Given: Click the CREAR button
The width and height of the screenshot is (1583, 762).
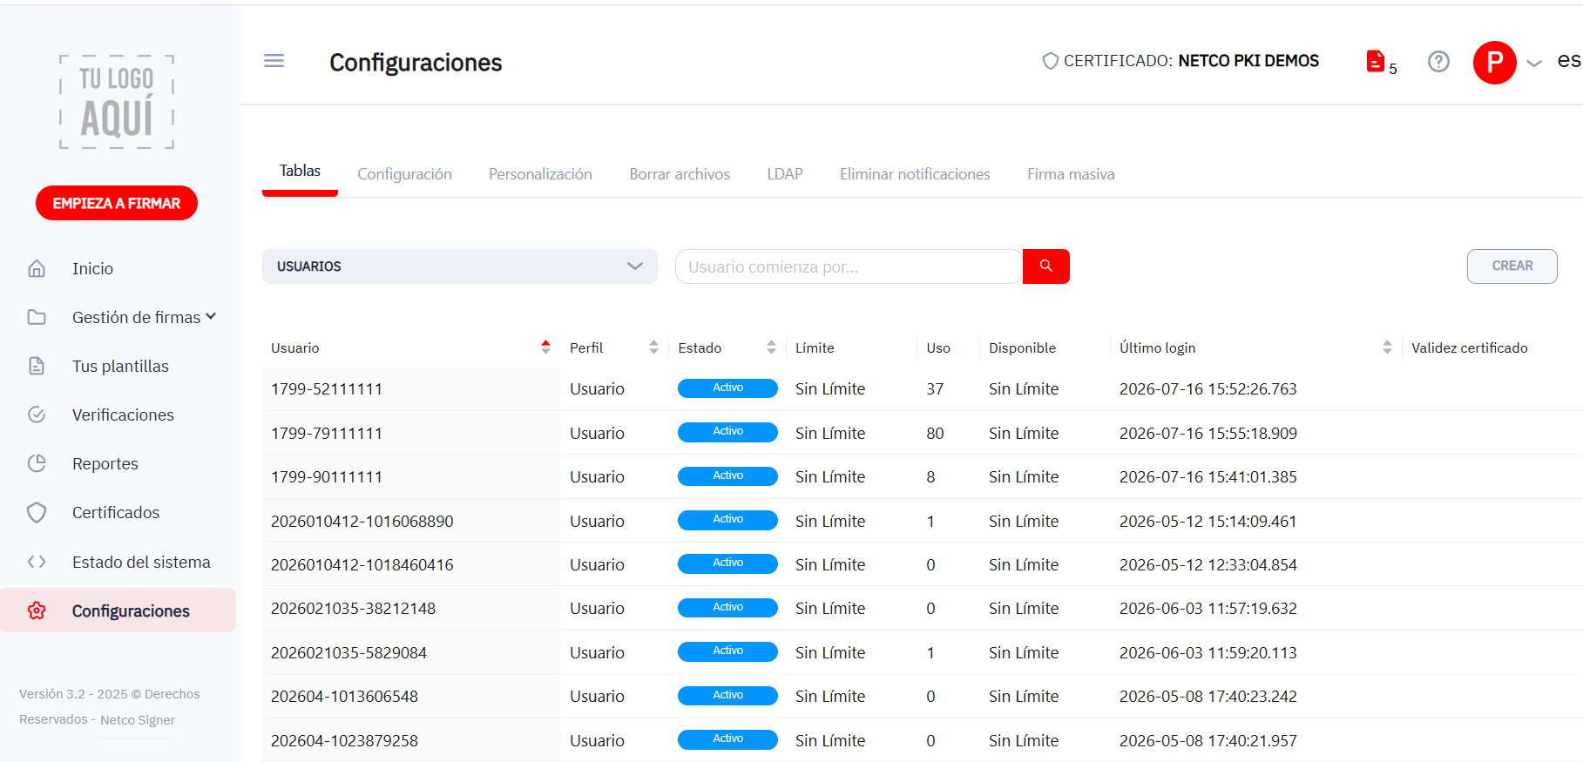Looking at the screenshot, I should pos(1512,266).
